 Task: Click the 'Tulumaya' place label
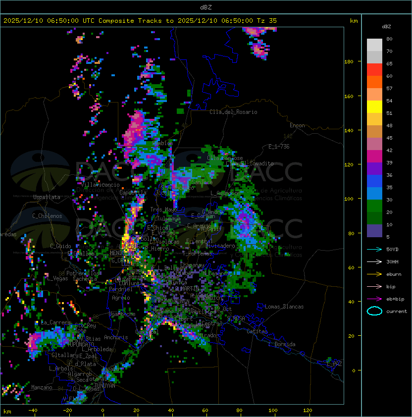169,218
